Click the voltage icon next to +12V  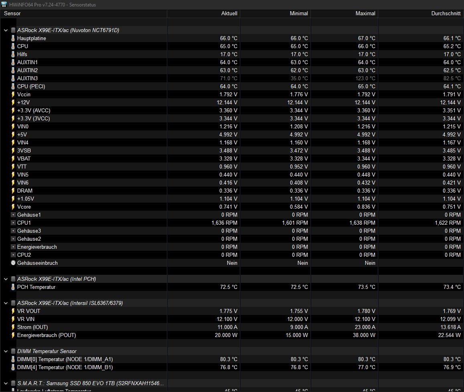coord(13,102)
